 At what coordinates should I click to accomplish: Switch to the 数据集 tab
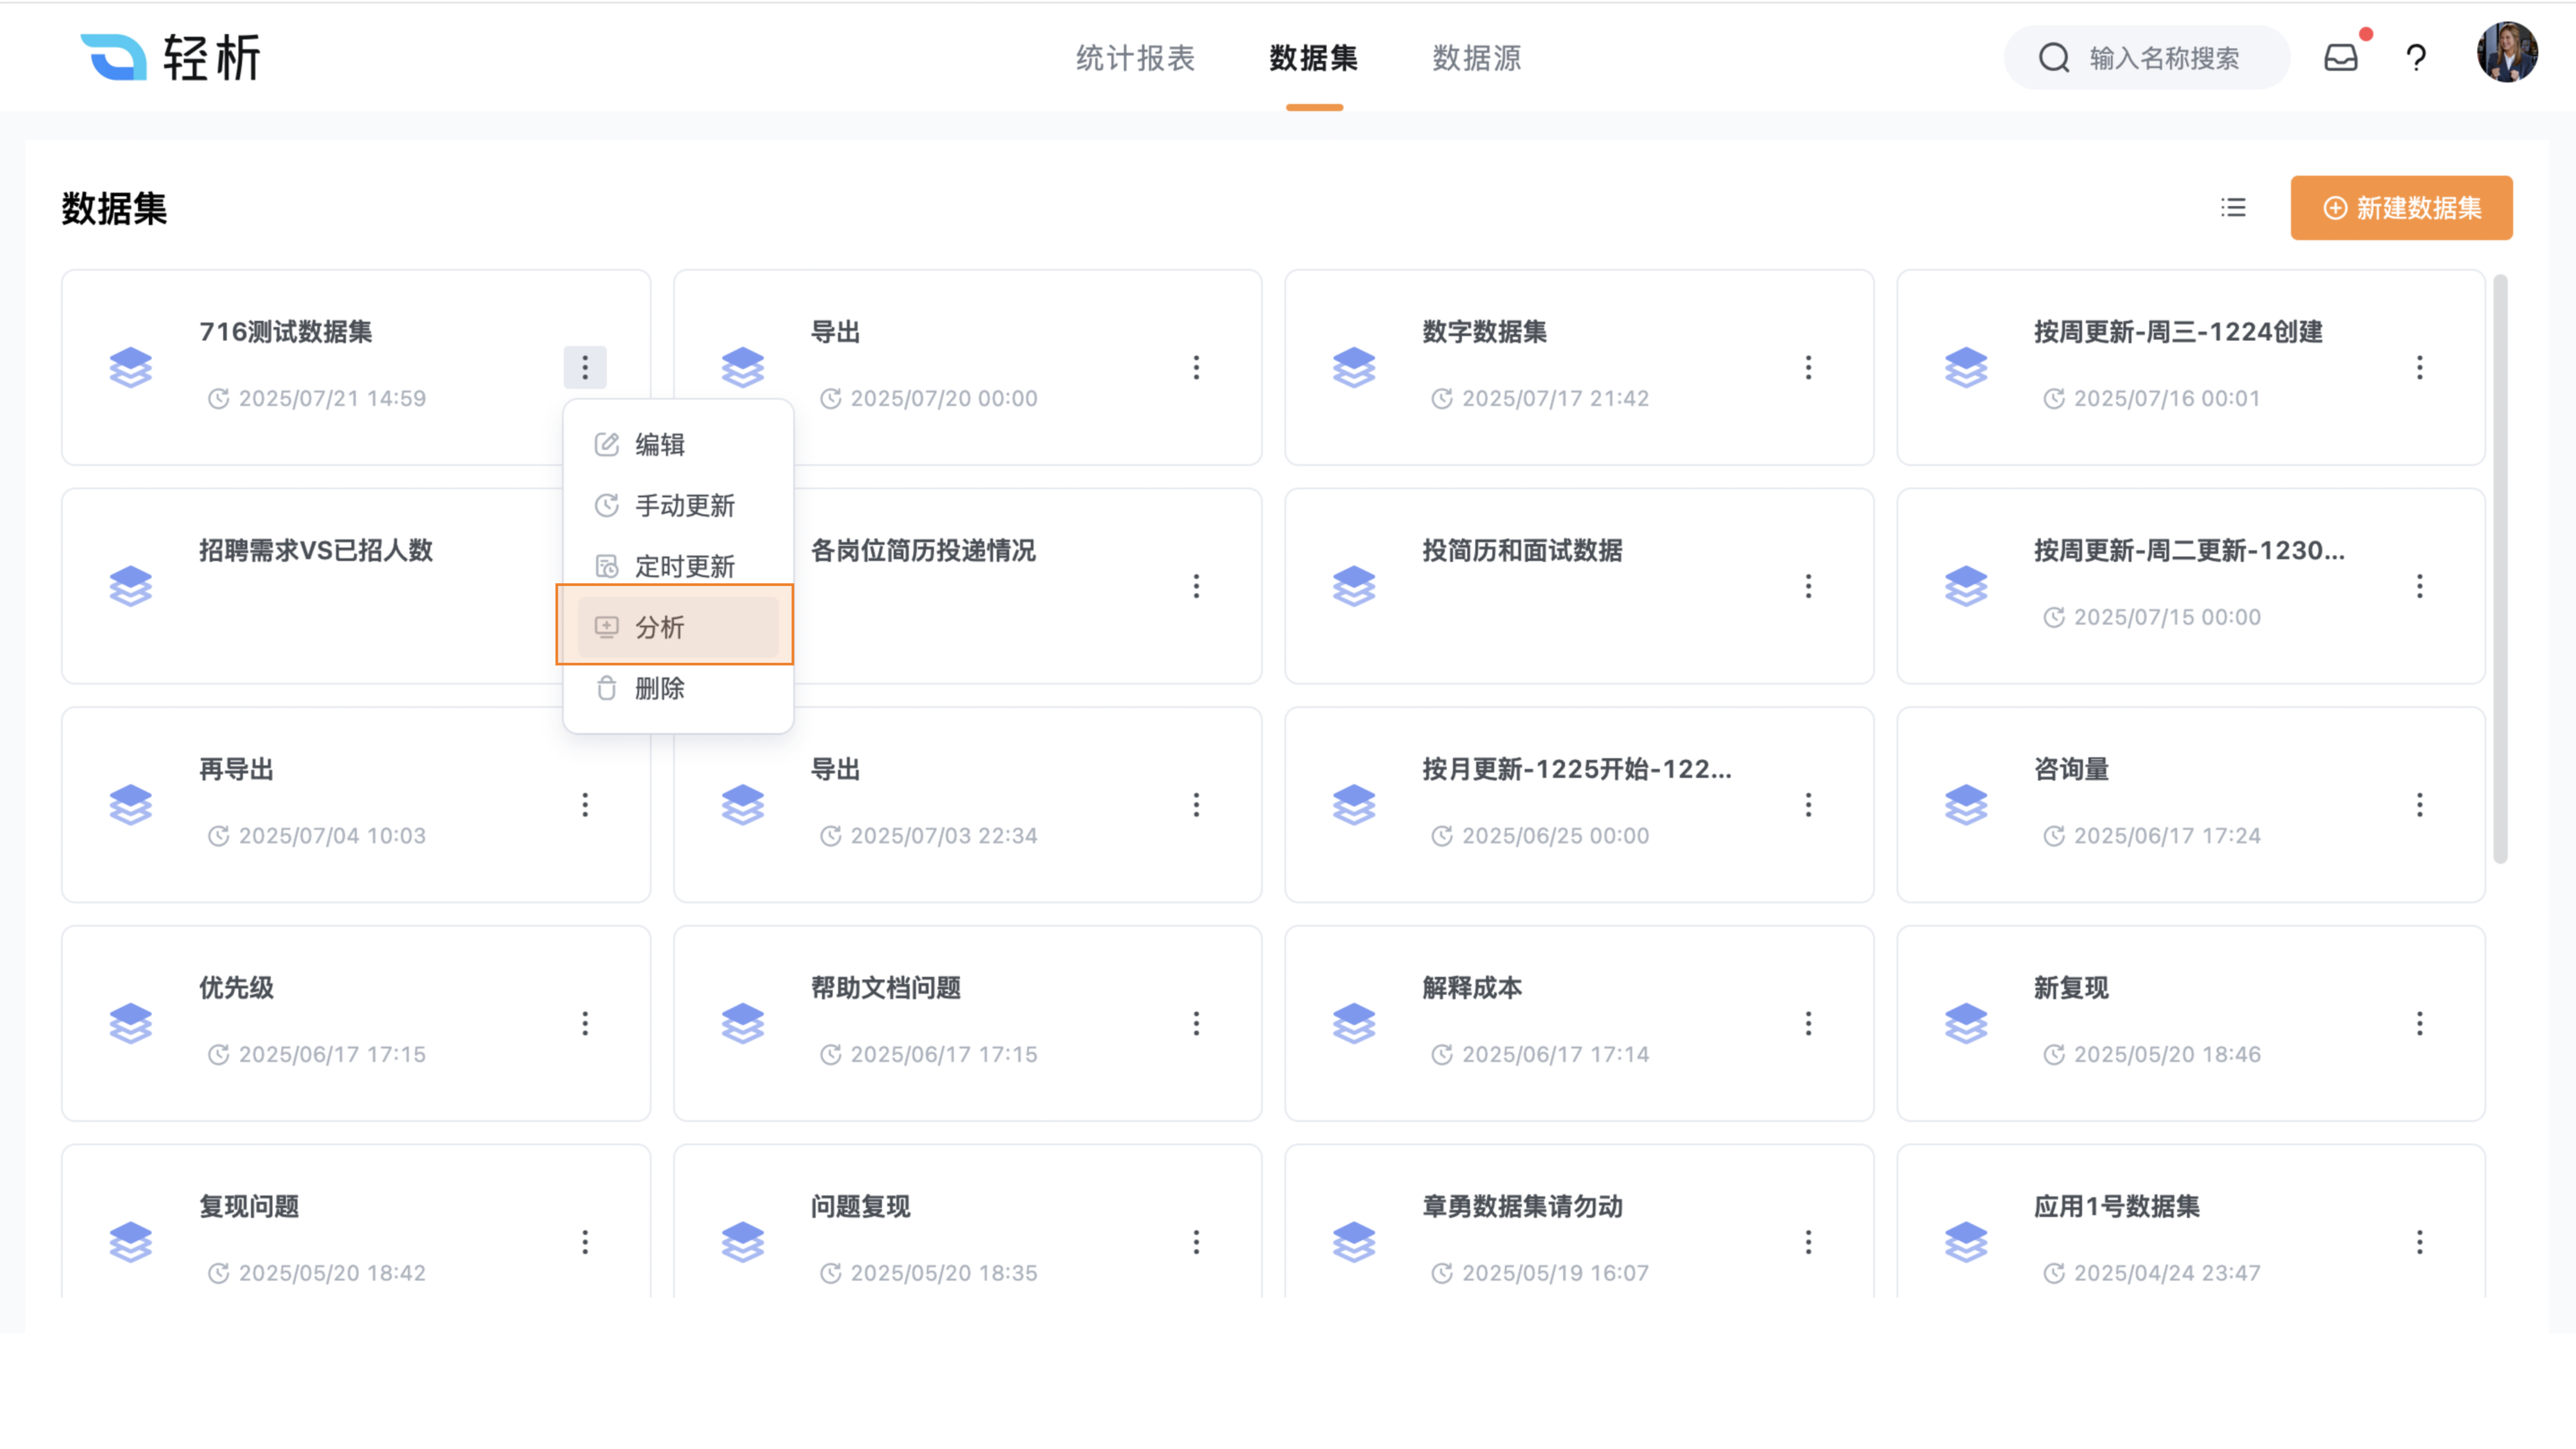point(1314,58)
